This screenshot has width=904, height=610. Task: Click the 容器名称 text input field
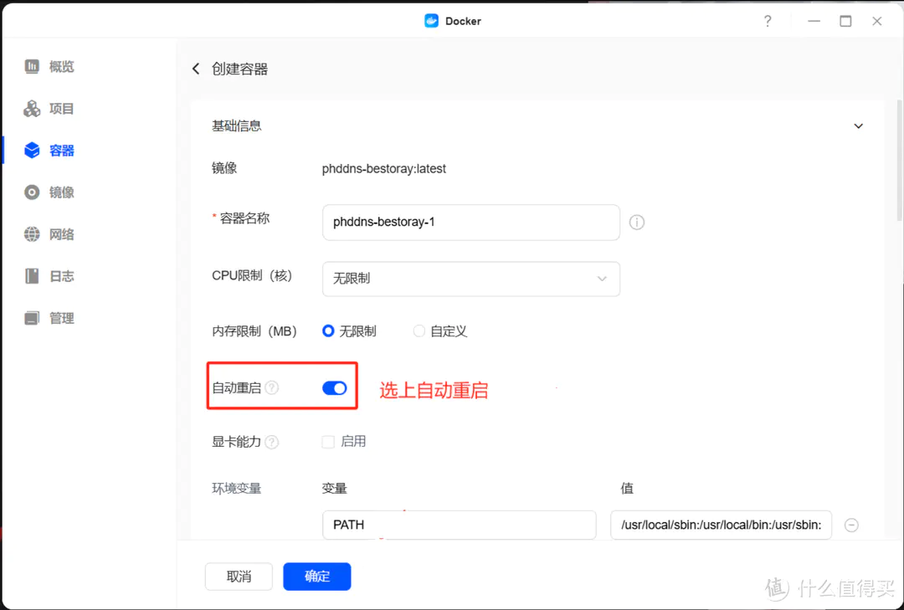click(x=470, y=223)
